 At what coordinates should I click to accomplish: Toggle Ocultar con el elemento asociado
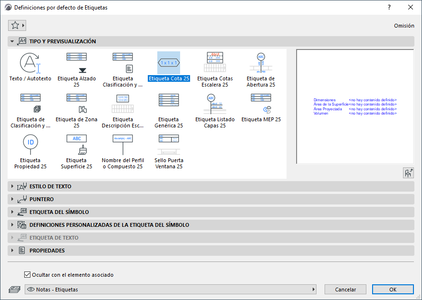pyautogui.click(x=27, y=275)
